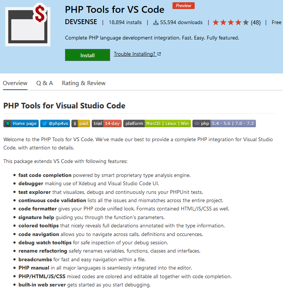Click the PHP manual feature text
This screenshot has width=283, height=291.
(x=34, y=268)
